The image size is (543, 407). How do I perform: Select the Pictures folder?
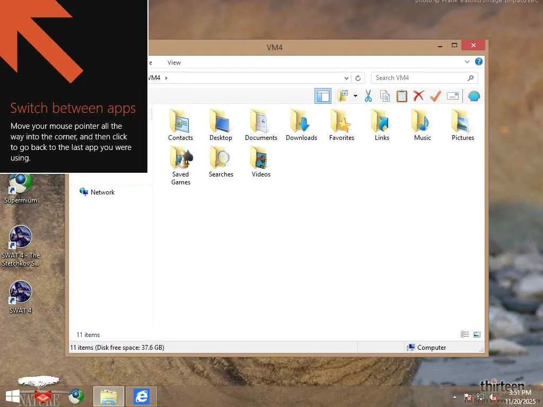[x=462, y=125]
